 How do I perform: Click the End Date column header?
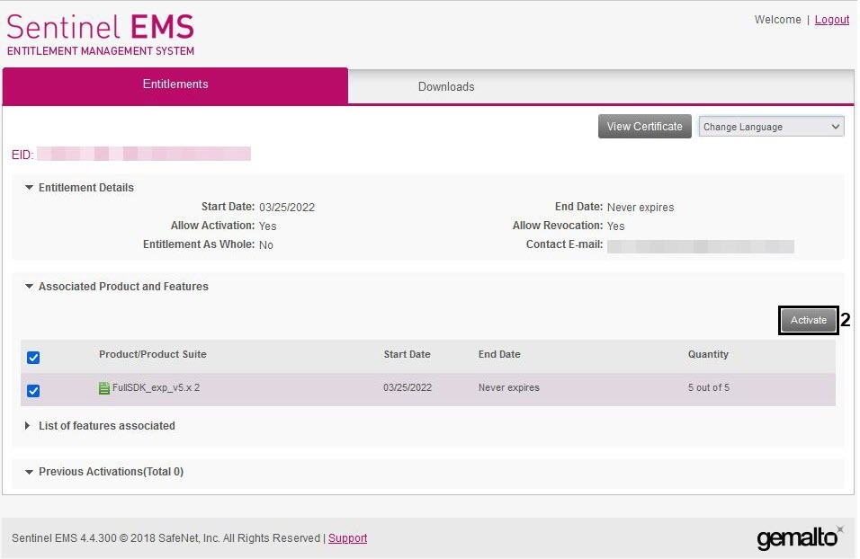click(499, 355)
